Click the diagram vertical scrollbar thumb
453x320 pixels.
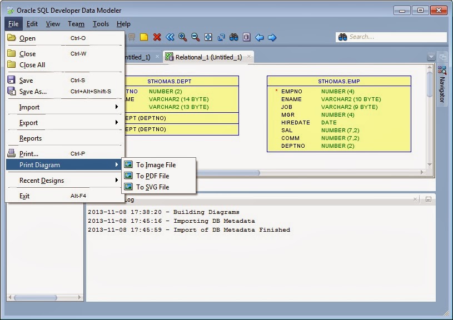430,84
